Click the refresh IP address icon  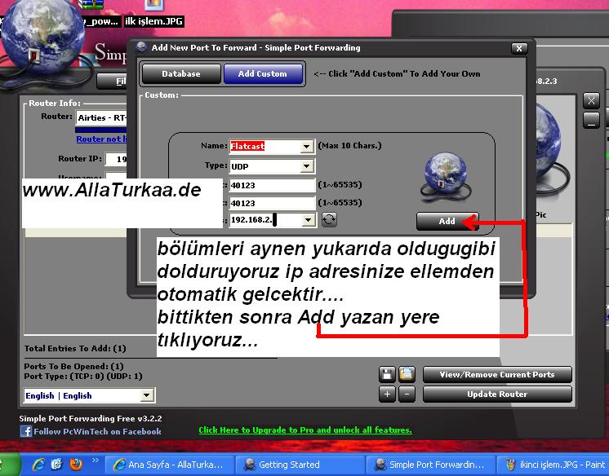click(x=329, y=220)
